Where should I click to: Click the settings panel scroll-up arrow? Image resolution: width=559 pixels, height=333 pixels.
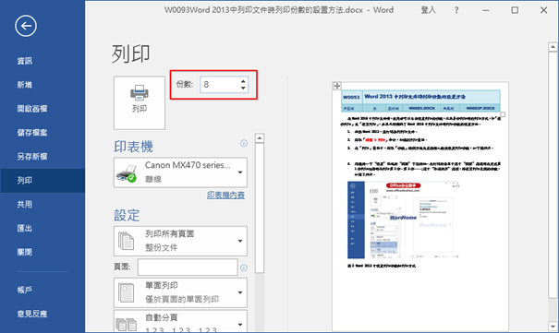(260, 138)
